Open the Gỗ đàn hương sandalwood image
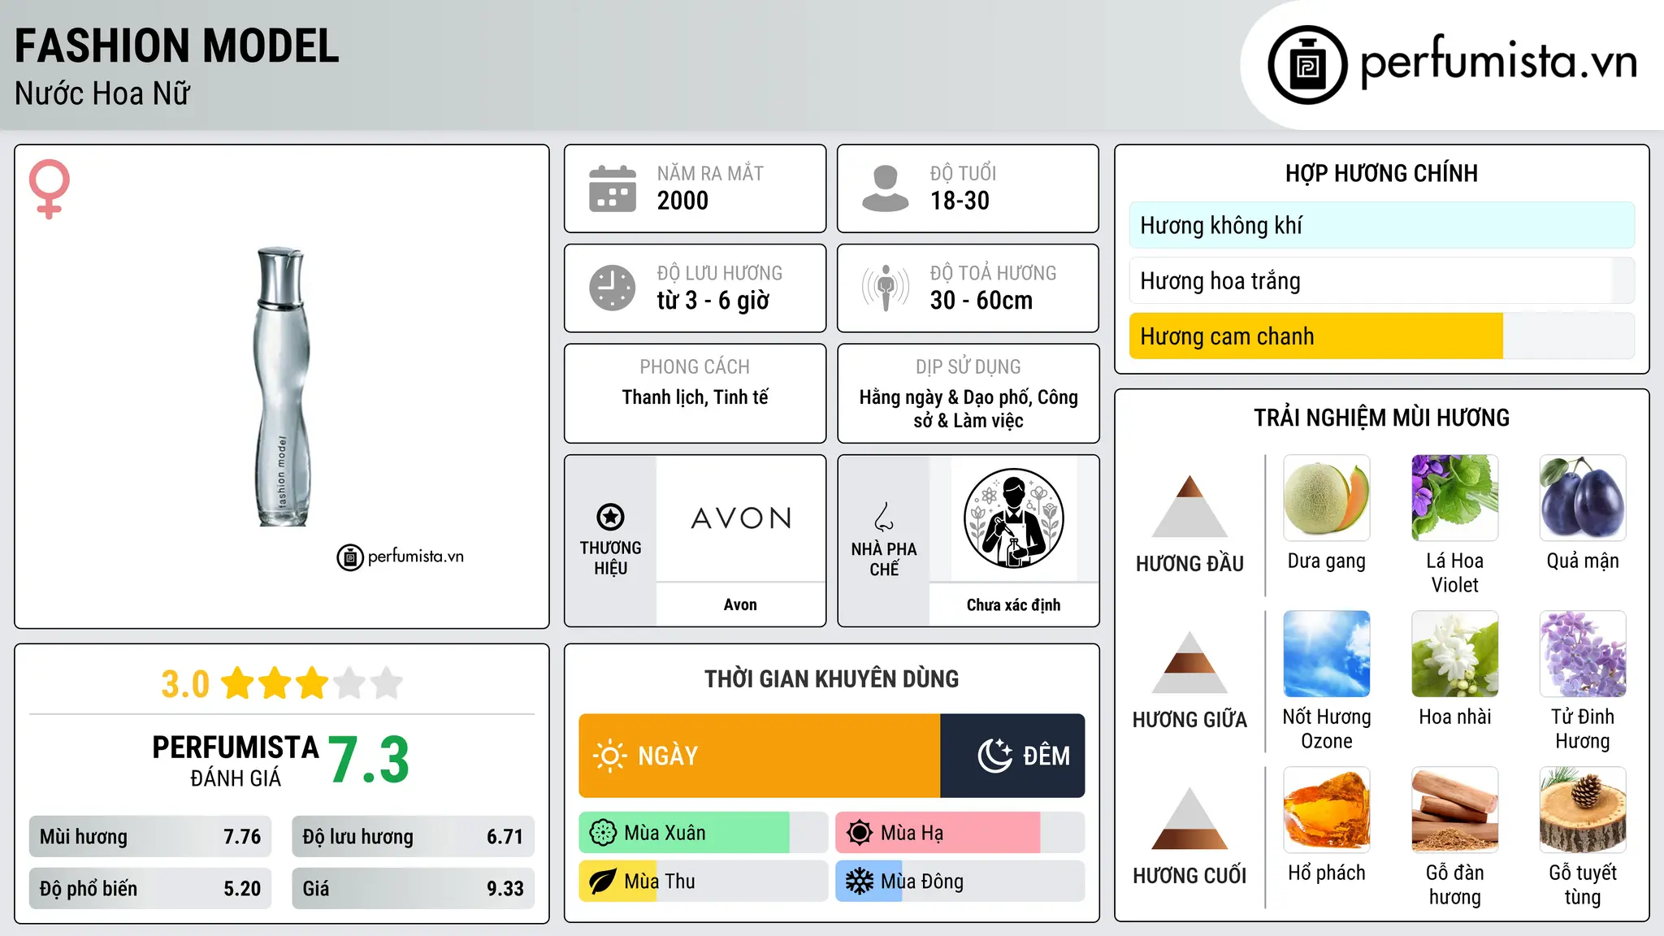Screen dimensions: 1664x936 1455,810
